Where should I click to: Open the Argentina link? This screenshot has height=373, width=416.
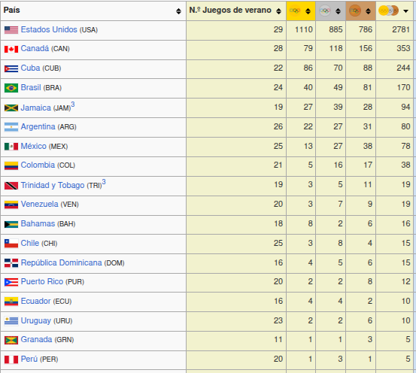pyautogui.click(x=38, y=126)
